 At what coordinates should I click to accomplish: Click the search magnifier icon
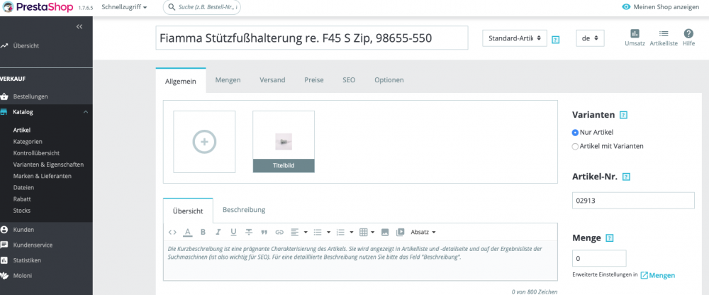point(172,7)
